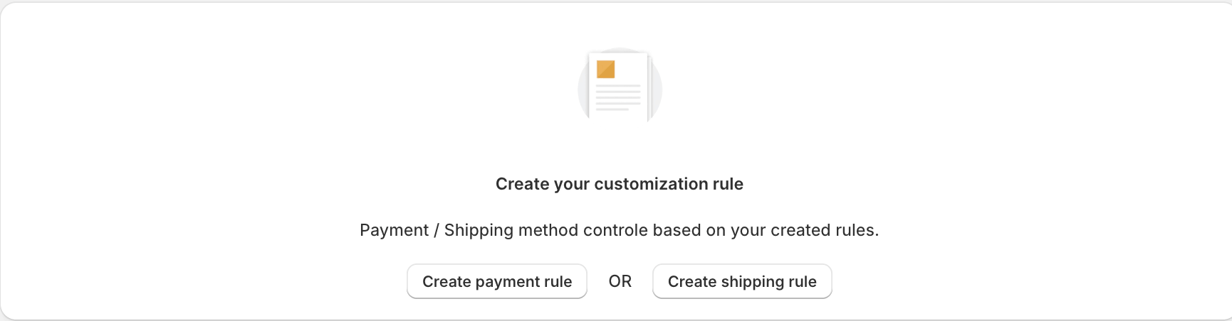The width and height of the screenshot is (1232, 321).
Task: Click the word 'rule' ending the heading
Action: click(728, 184)
